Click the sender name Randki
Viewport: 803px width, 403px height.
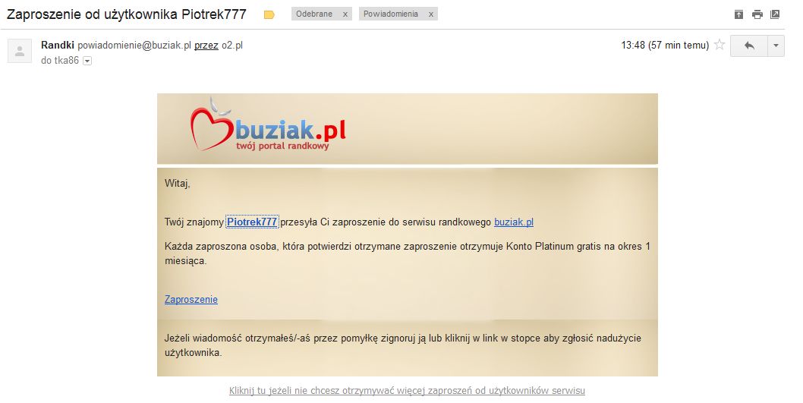pyautogui.click(x=58, y=45)
